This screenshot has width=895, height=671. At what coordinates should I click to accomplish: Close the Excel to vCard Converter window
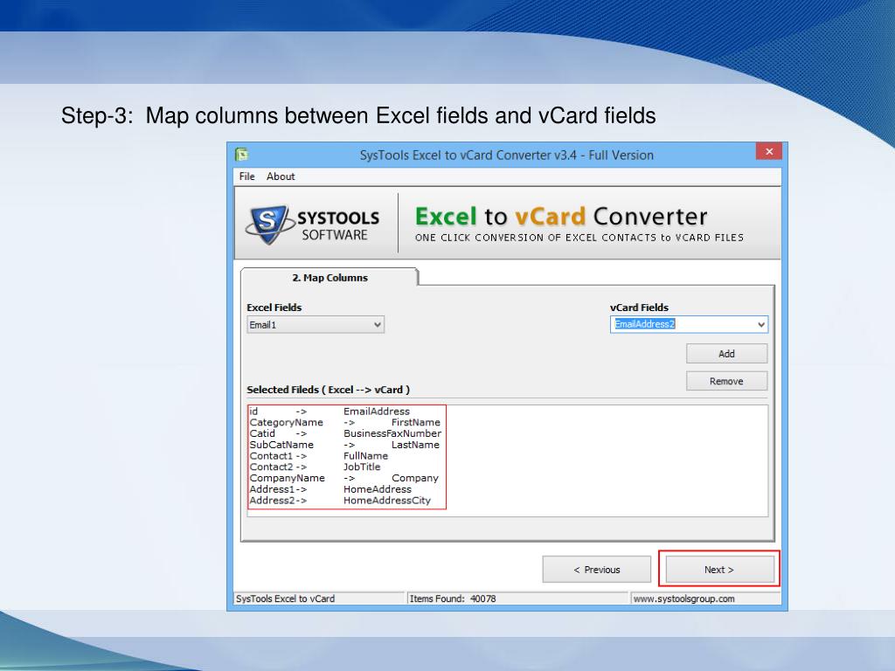[769, 151]
